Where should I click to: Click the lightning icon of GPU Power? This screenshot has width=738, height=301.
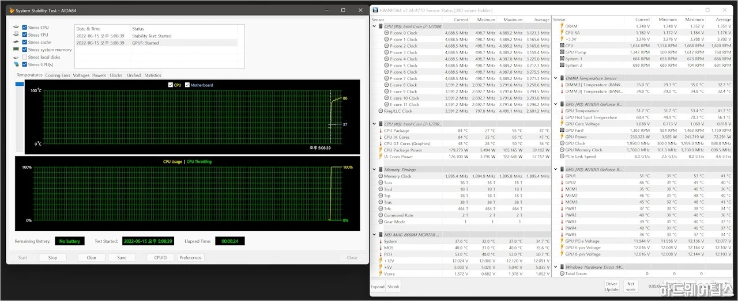(562, 137)
